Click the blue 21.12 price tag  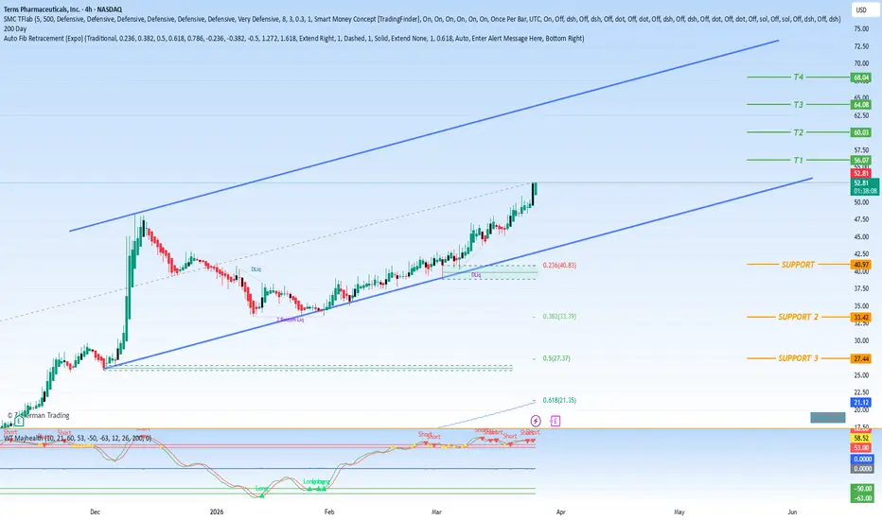[x=861, y=403]
